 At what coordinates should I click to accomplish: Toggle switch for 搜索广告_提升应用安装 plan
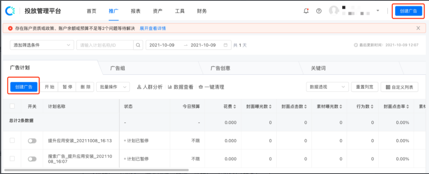point(32,159)
